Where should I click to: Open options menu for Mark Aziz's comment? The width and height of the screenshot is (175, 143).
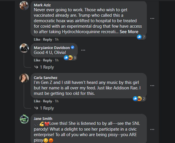point(152,18)
